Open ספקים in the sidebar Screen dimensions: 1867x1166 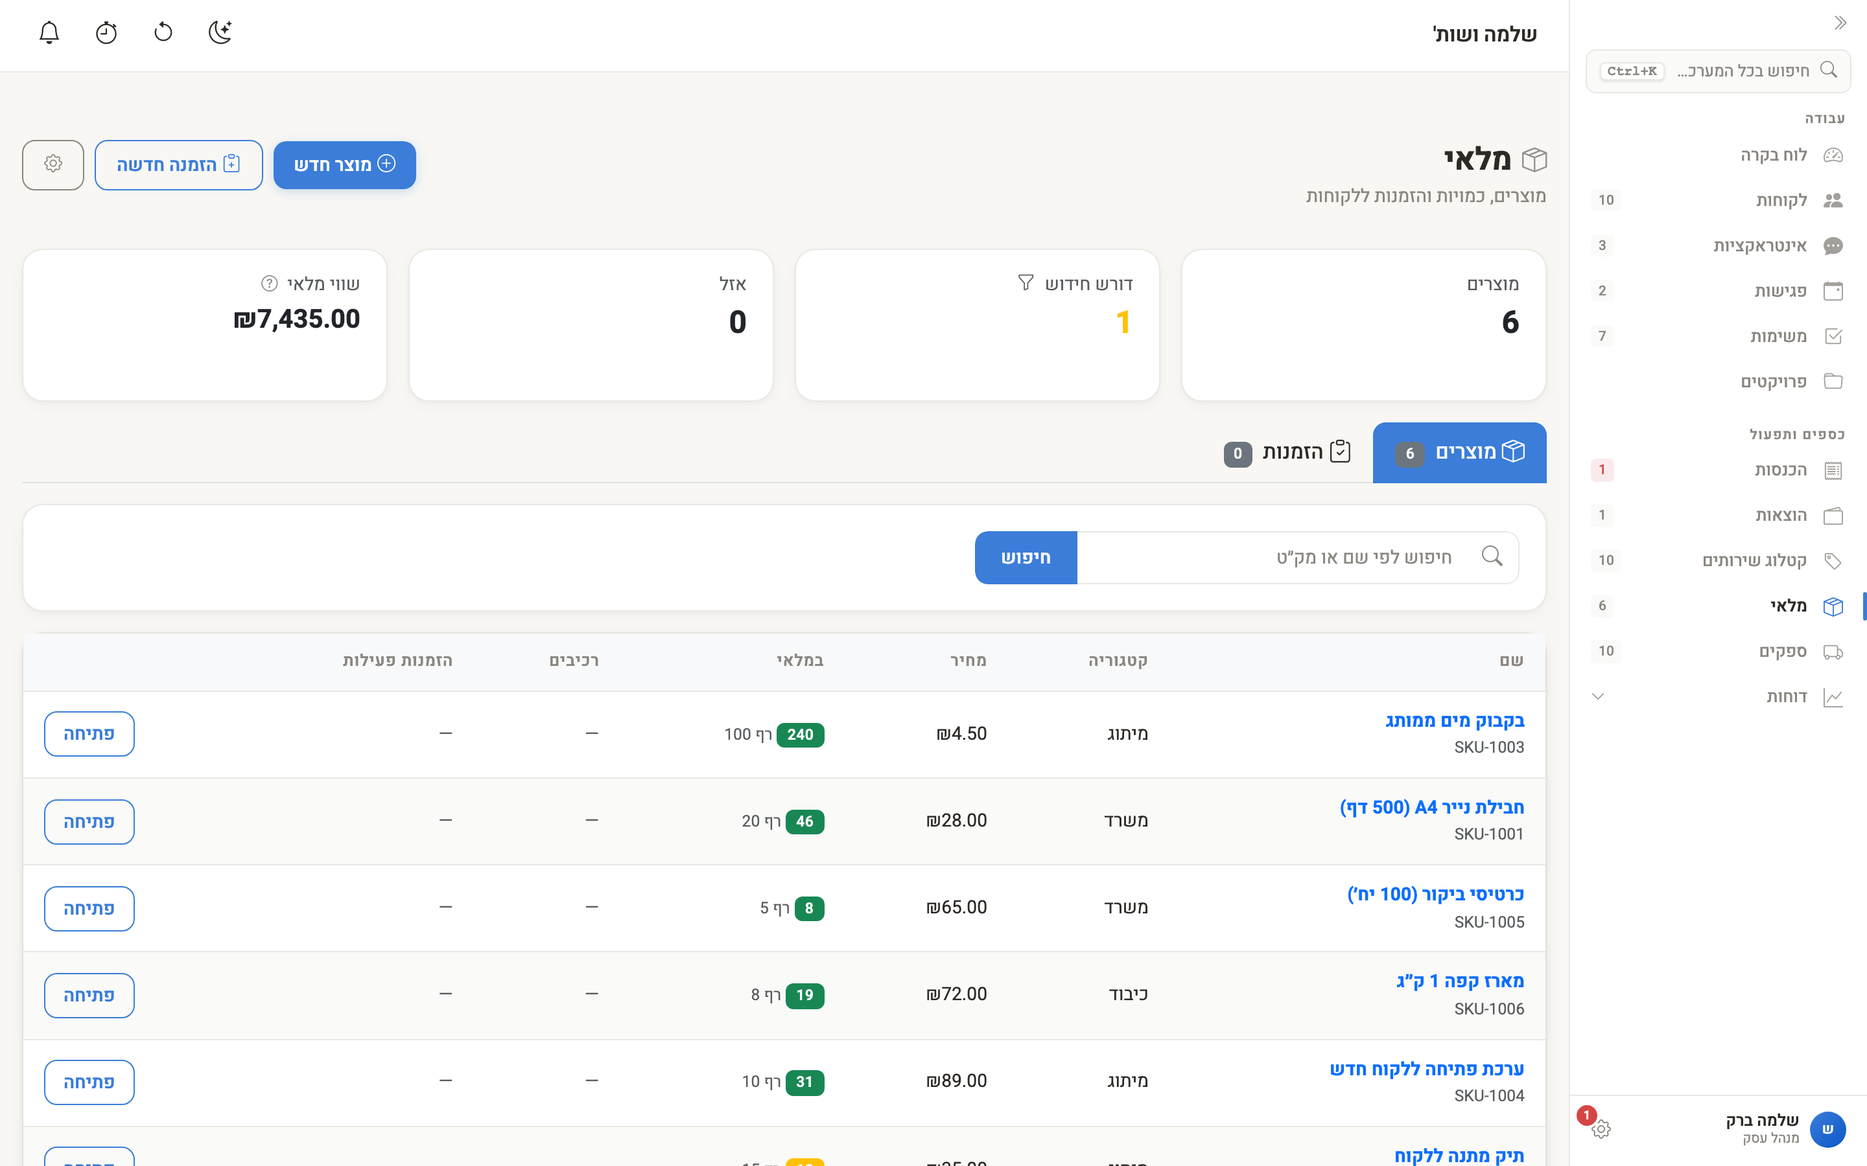pyautogui.click(x=1718, y=652)
